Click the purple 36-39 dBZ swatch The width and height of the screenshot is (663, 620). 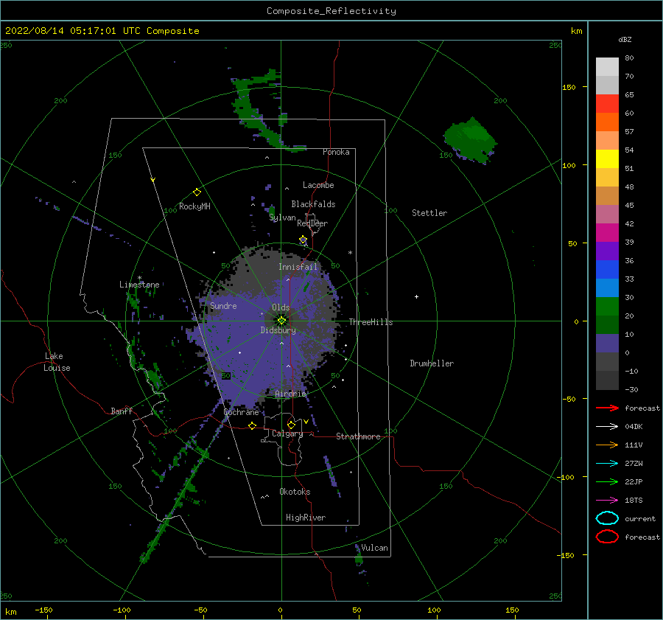click(x=607, y=251)
